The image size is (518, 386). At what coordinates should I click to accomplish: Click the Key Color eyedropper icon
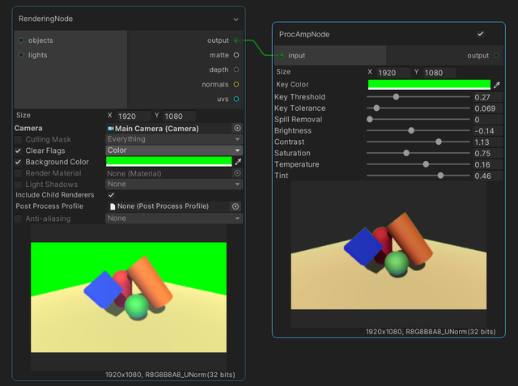click(496, 84)
